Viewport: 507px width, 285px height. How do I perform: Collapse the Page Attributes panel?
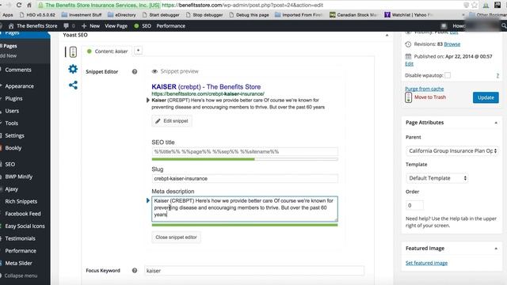pyautogui.click(x=496, y=123)
